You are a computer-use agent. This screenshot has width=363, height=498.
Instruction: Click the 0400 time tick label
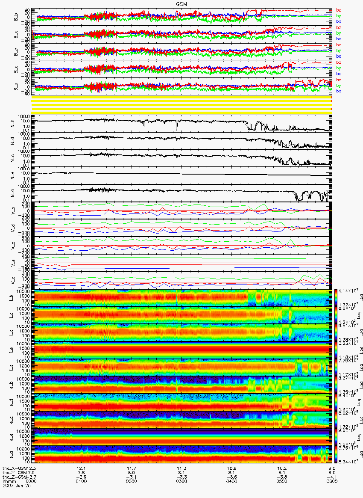coord(232,481)
